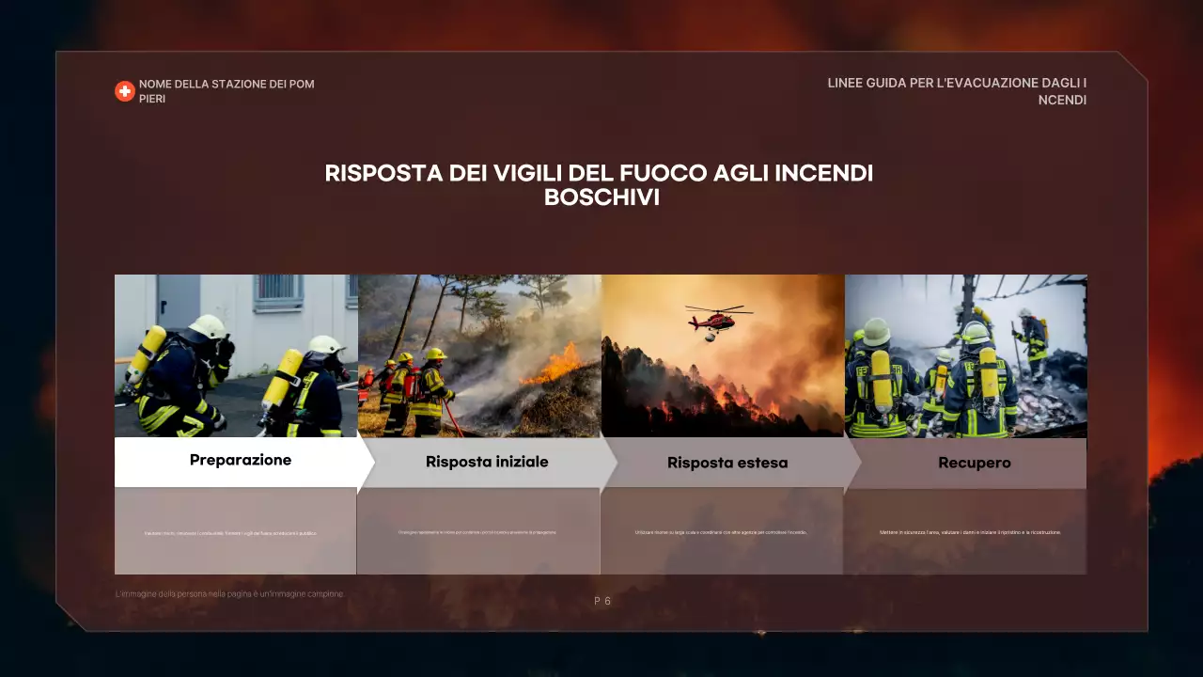This screenshot has height=677, width=1203.
Task: Select the NOME DELLA STAZIONE DEI POMPIERI header
Action: pos(226,91)
